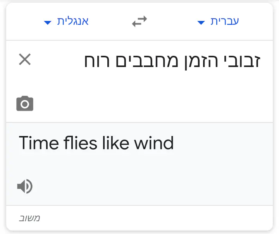This screenshot has width=279, height=234.
Task: Click blank result area beside the speaker icon
Action: (147, 187)
